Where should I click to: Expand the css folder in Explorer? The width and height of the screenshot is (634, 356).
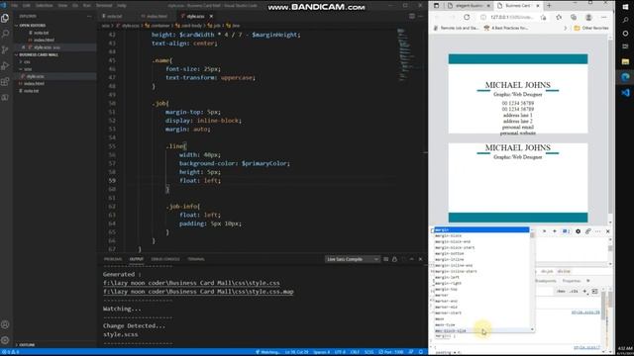27,61
